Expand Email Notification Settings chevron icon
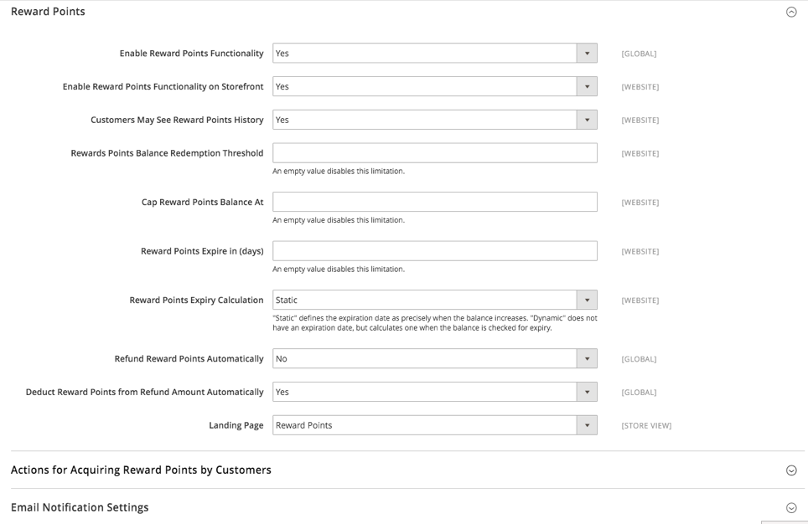Viewport: 808px width, 524px height. (x=791, y=508)
